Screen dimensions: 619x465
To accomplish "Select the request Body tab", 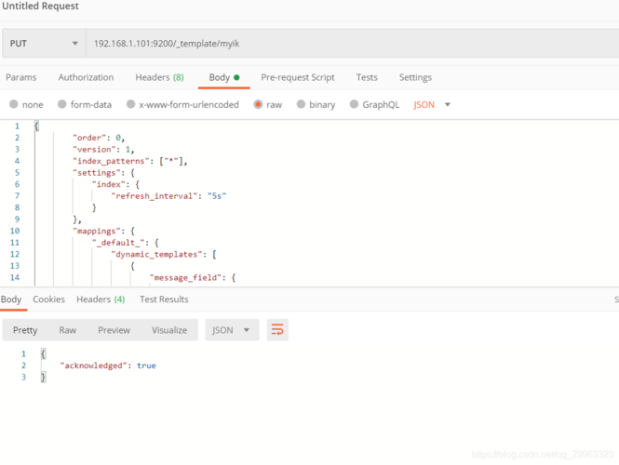I will point(223,77).
